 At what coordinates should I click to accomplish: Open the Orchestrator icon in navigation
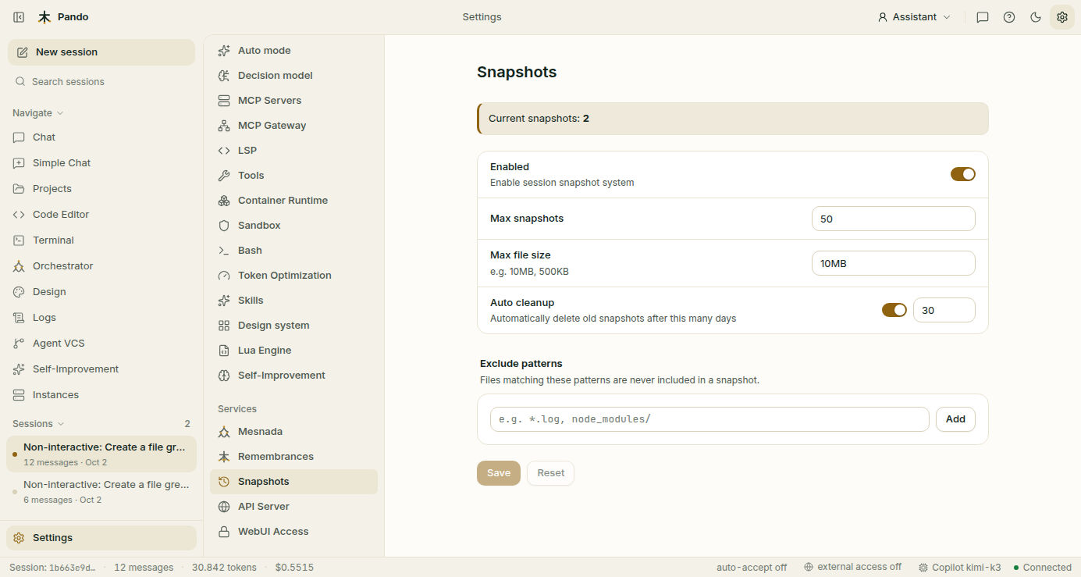(x=19, y=266)
